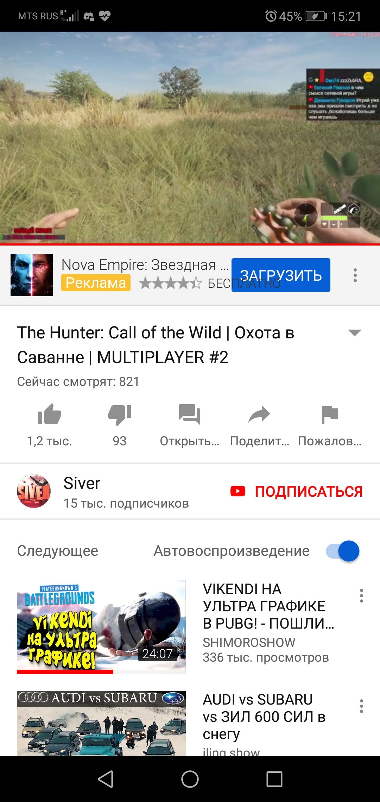Open options menu for Nova Empire ad
Viewport: 380px width, 802px height.
(x=355, y=275)
